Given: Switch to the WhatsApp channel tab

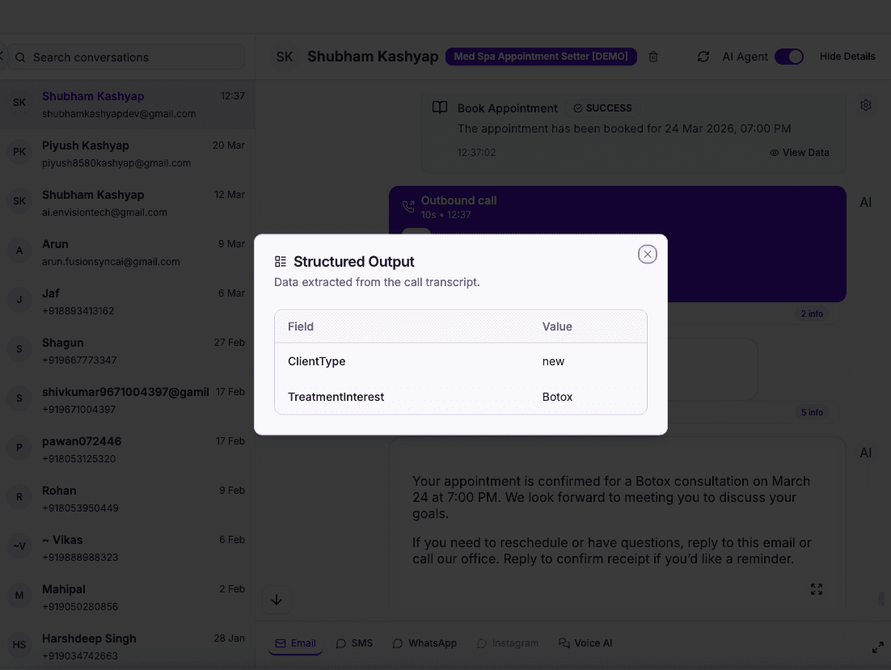Looking at the screenshot, I should 424,643.
